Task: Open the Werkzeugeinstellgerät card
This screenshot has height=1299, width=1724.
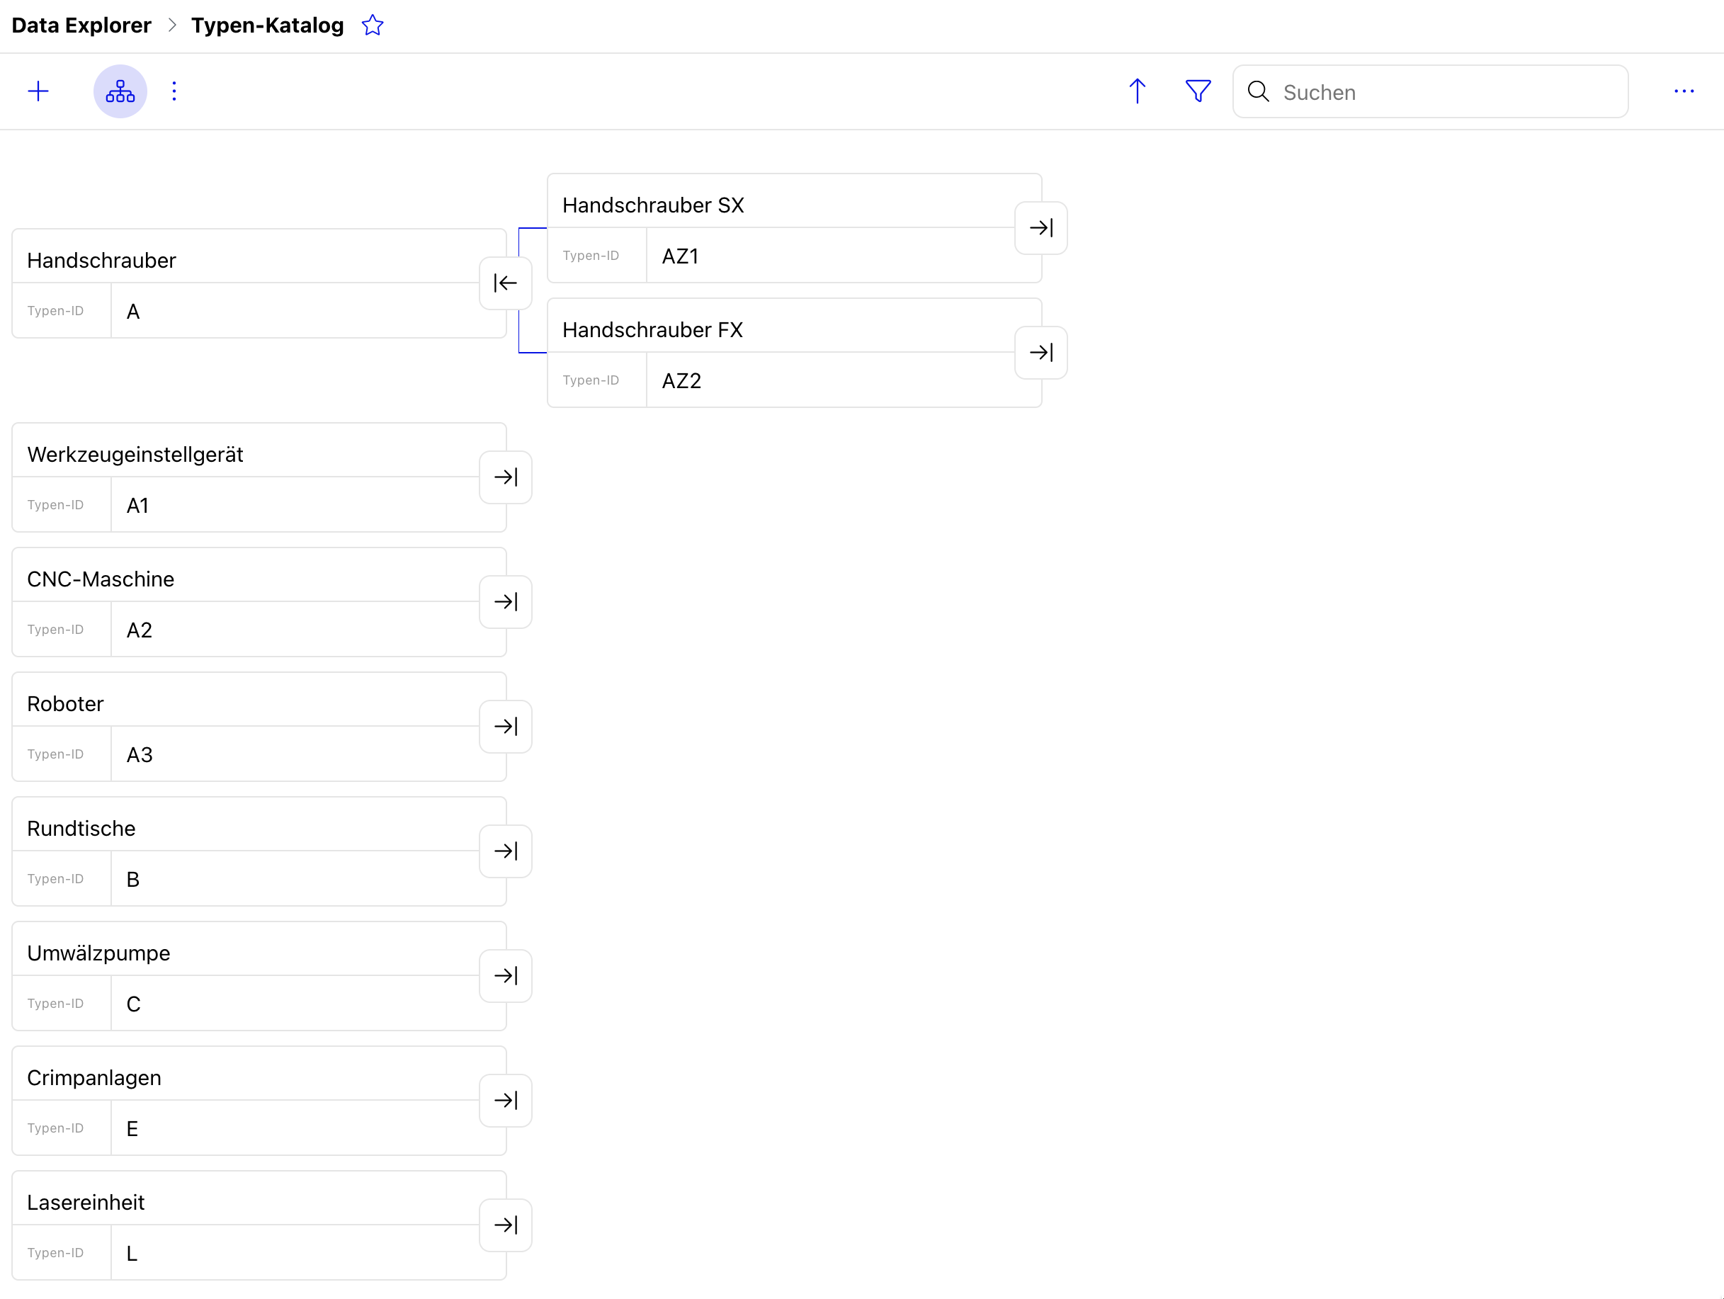Action: coord(259,477)
